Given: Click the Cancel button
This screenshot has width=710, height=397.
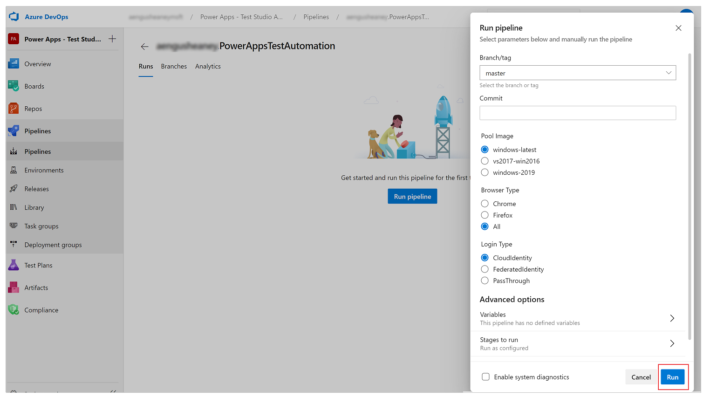Looking at the screenshot, I should click(x=641, y=377).
